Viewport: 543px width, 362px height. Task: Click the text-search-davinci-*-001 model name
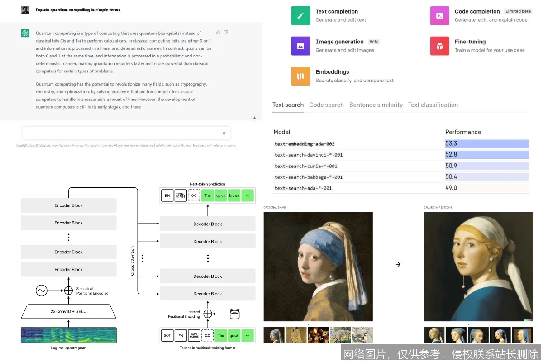309,155
